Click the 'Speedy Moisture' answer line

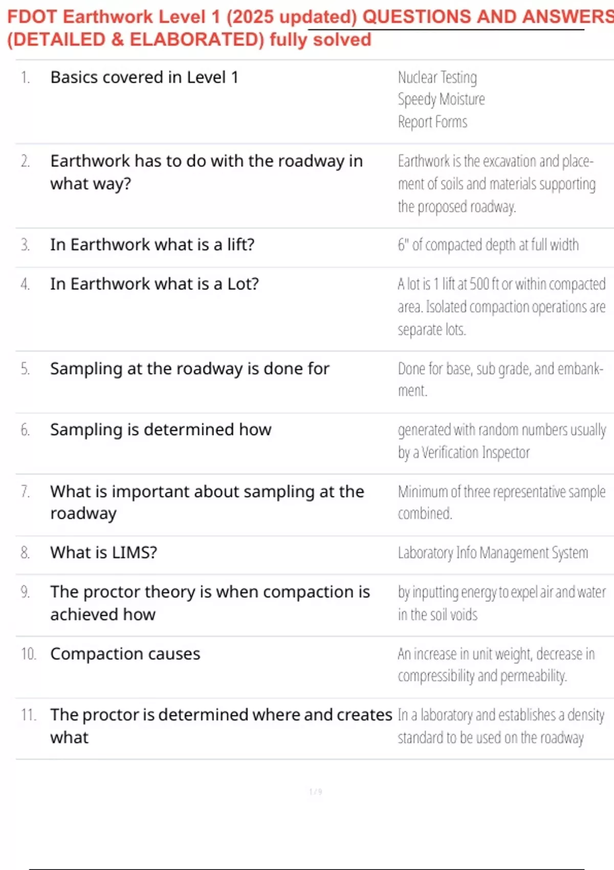point(441,99)
